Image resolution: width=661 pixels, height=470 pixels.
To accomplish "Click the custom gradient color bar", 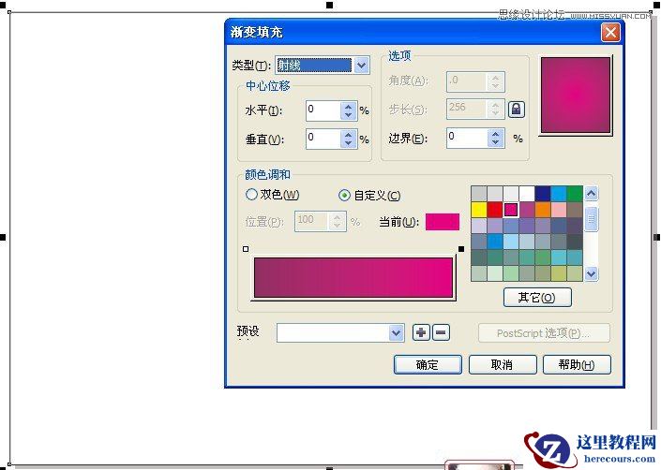I will click(x=353, y=277).
